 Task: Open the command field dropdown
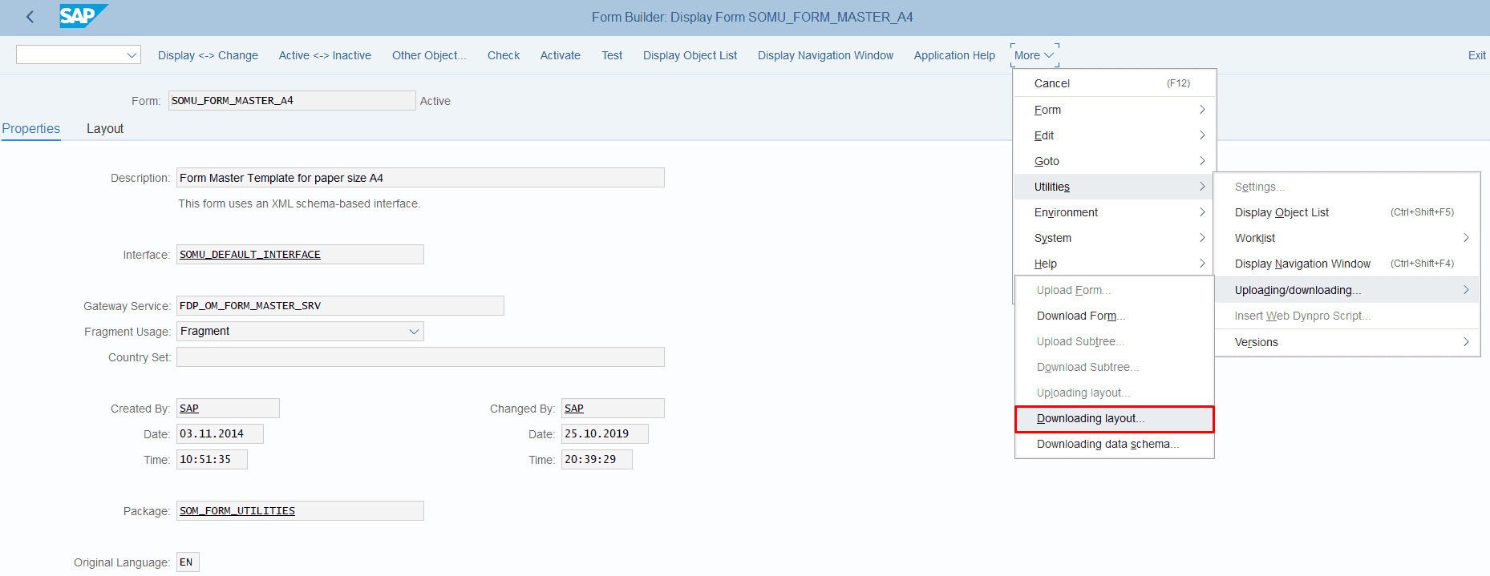tap(132, 55)
